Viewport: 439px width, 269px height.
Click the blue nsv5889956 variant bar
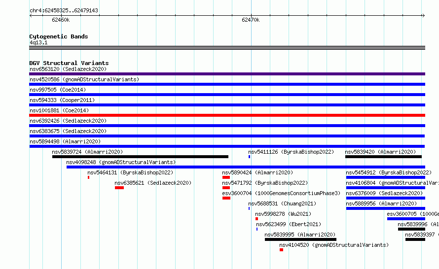coord(386,208)
